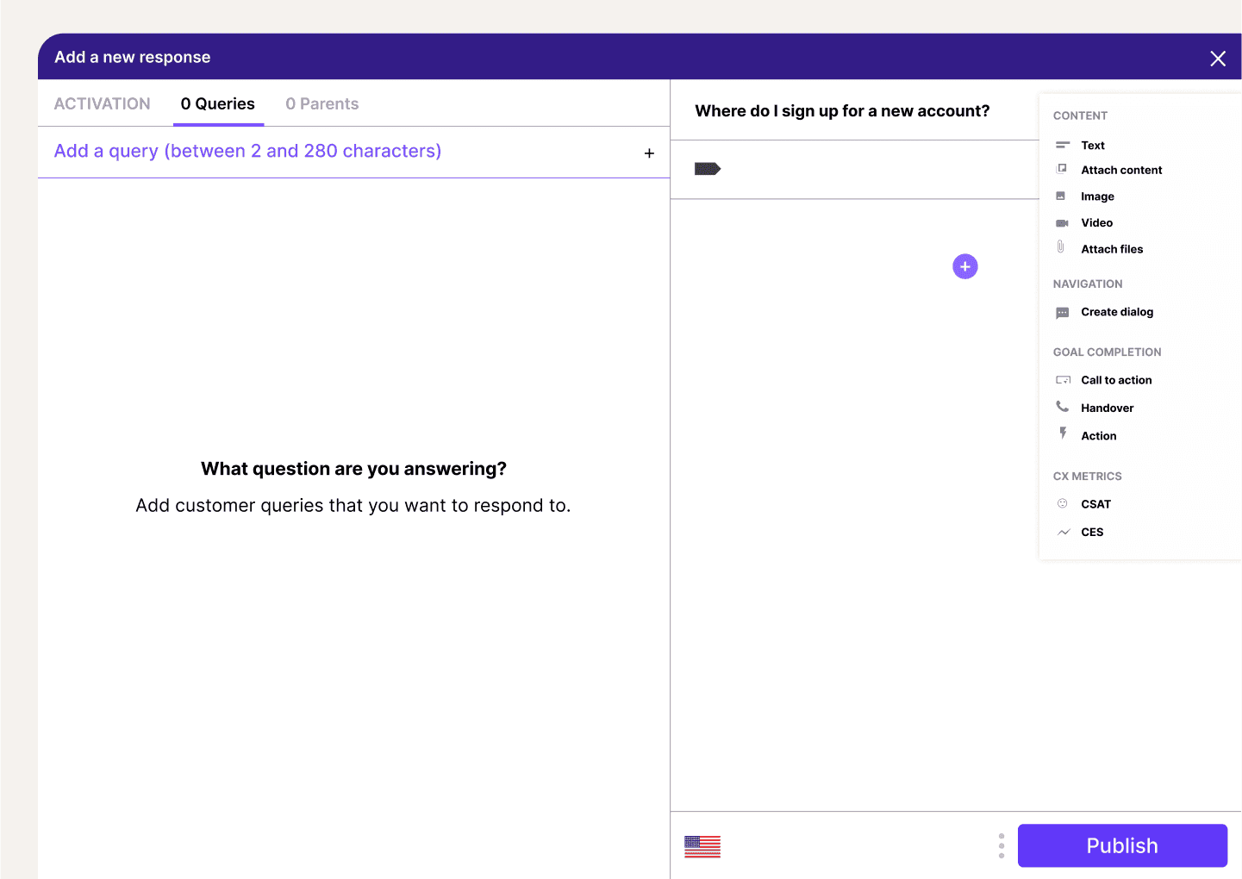Switch to the ACTIVATION tab
This screenshot has width=1242, height=879.
tap(102, 103)
